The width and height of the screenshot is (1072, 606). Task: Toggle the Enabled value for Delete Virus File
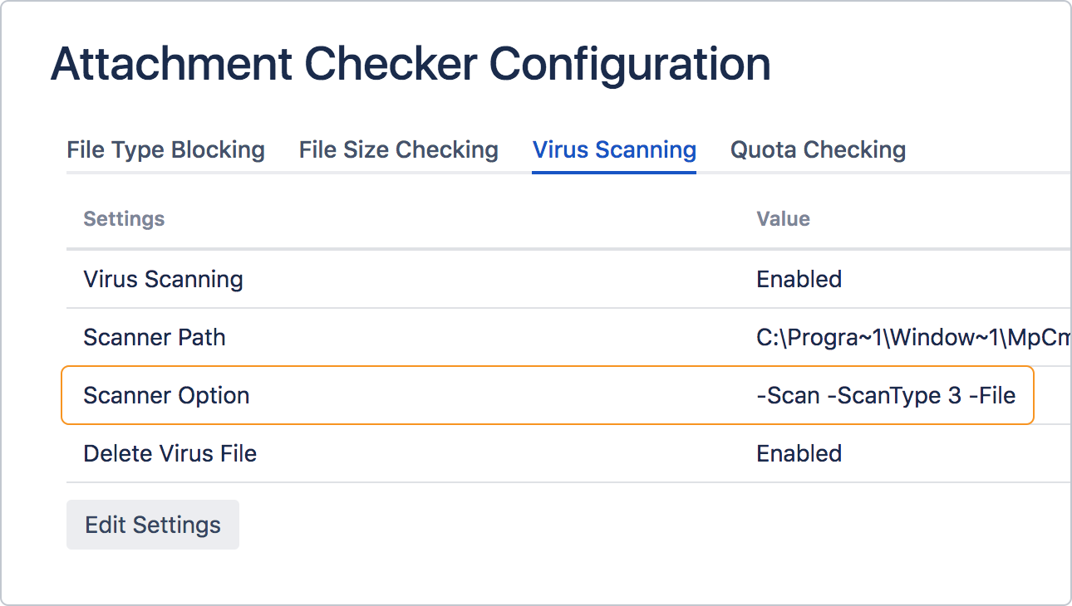pos(799,454)
